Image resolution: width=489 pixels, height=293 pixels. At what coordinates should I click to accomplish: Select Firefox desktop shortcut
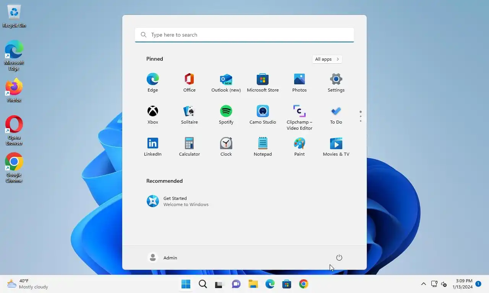pos(14,90)
